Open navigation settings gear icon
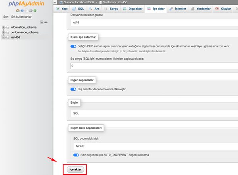238x175 pixels. 31,11
